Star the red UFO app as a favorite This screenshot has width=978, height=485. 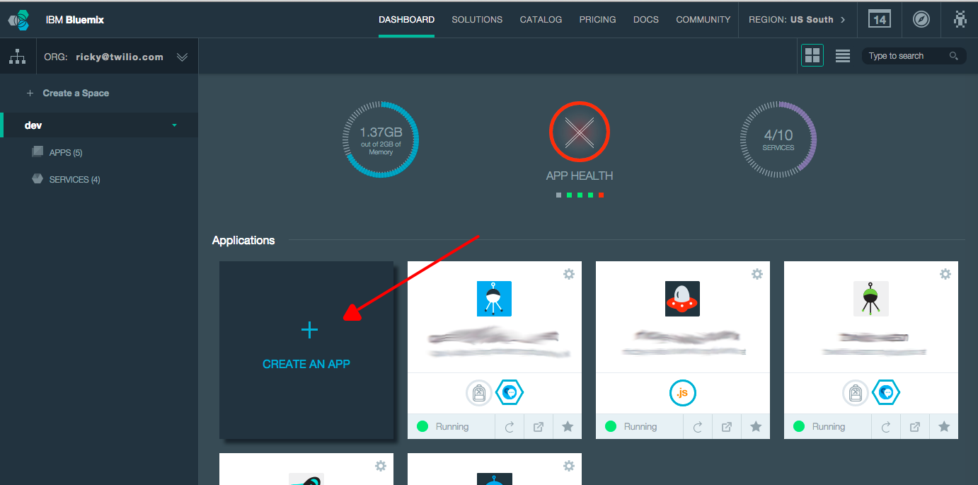coord(756,427)
